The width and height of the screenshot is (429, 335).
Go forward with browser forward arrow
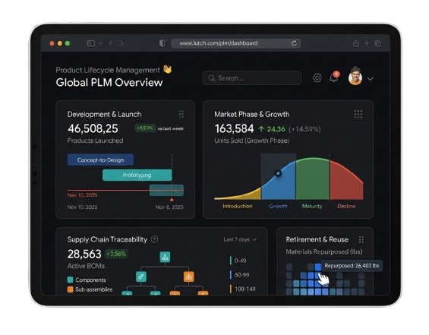(x=121, y=43)
